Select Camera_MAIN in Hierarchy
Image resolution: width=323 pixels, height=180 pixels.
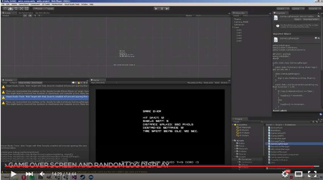click(241, 22)
